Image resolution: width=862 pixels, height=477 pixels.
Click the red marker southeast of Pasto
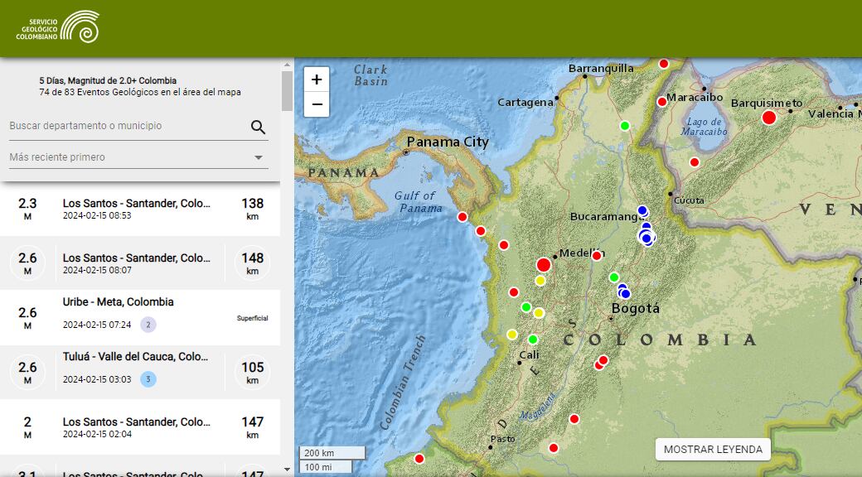(554, 448)
